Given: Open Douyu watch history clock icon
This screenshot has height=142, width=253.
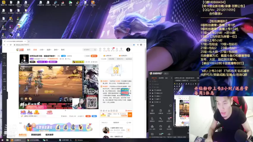Looking at the screenshot, I should point(100,49).
